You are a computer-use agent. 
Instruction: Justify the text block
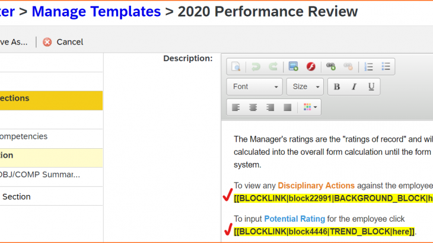click(x=288, y=107)
